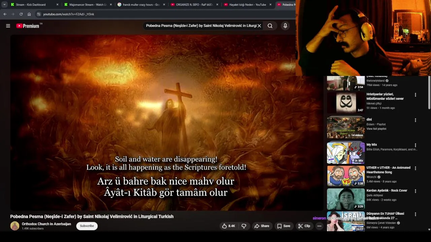Open Hristiyanlar yüzleri video thumbnail
Viewport: 431px width, 242px height.
346,103
